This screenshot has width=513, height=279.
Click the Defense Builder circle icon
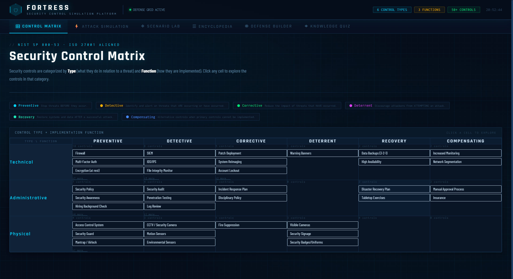[x=247, y=26]
